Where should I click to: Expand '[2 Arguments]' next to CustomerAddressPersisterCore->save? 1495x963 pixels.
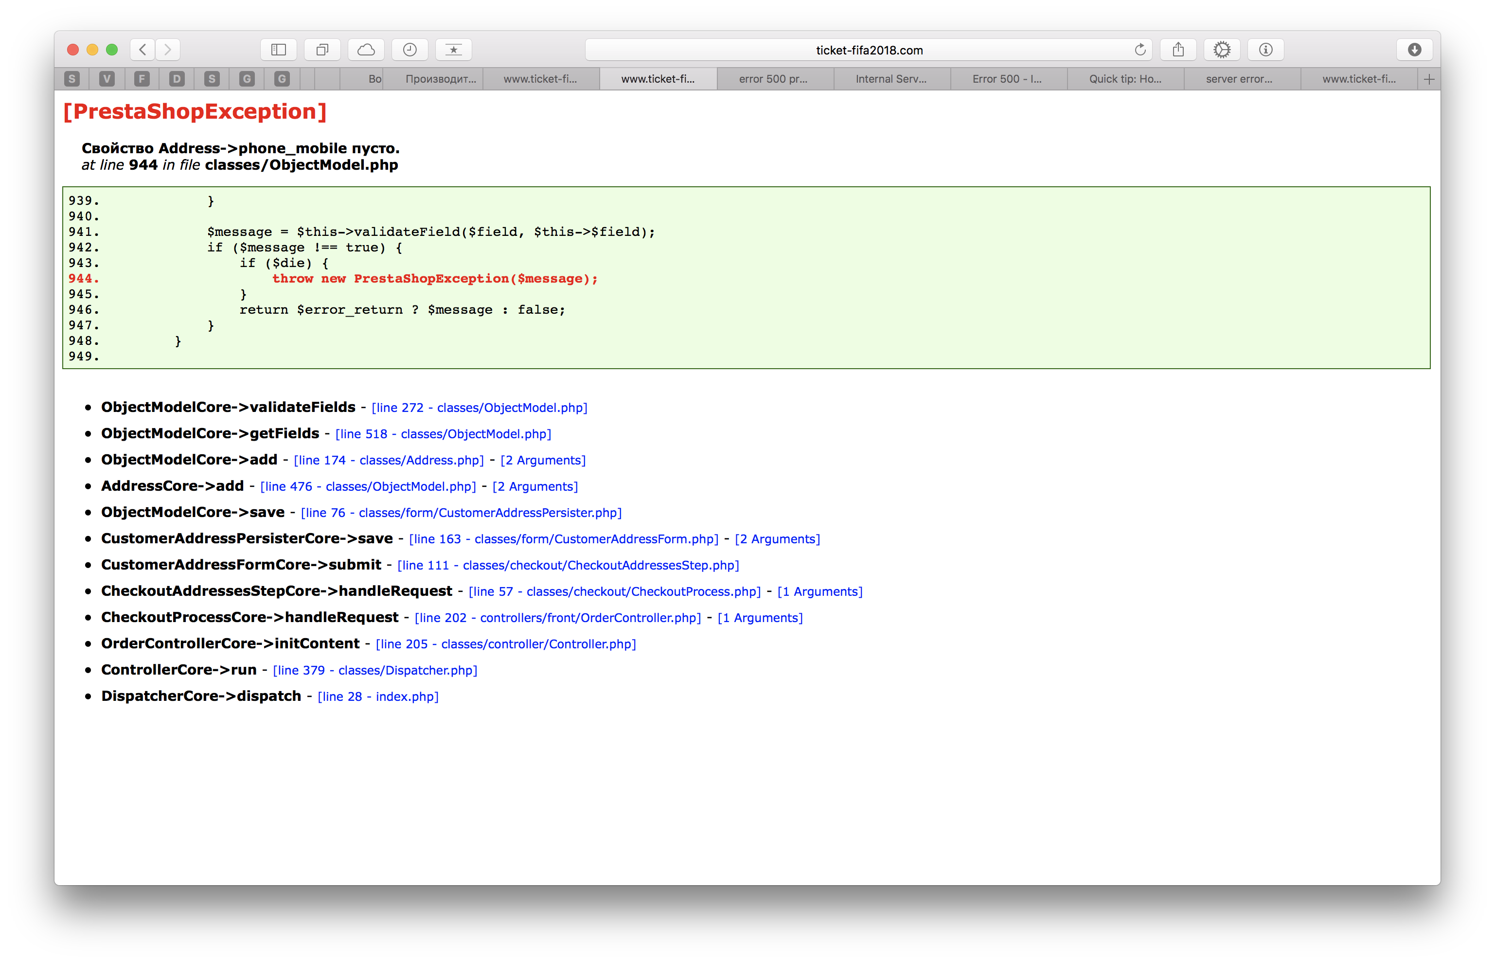click(777, 539)
